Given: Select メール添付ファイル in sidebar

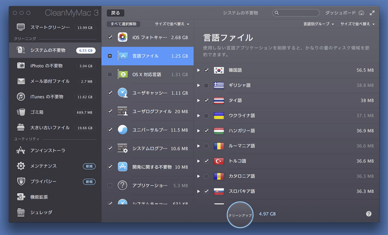Looking at the screenshot, I should [55, 81].
